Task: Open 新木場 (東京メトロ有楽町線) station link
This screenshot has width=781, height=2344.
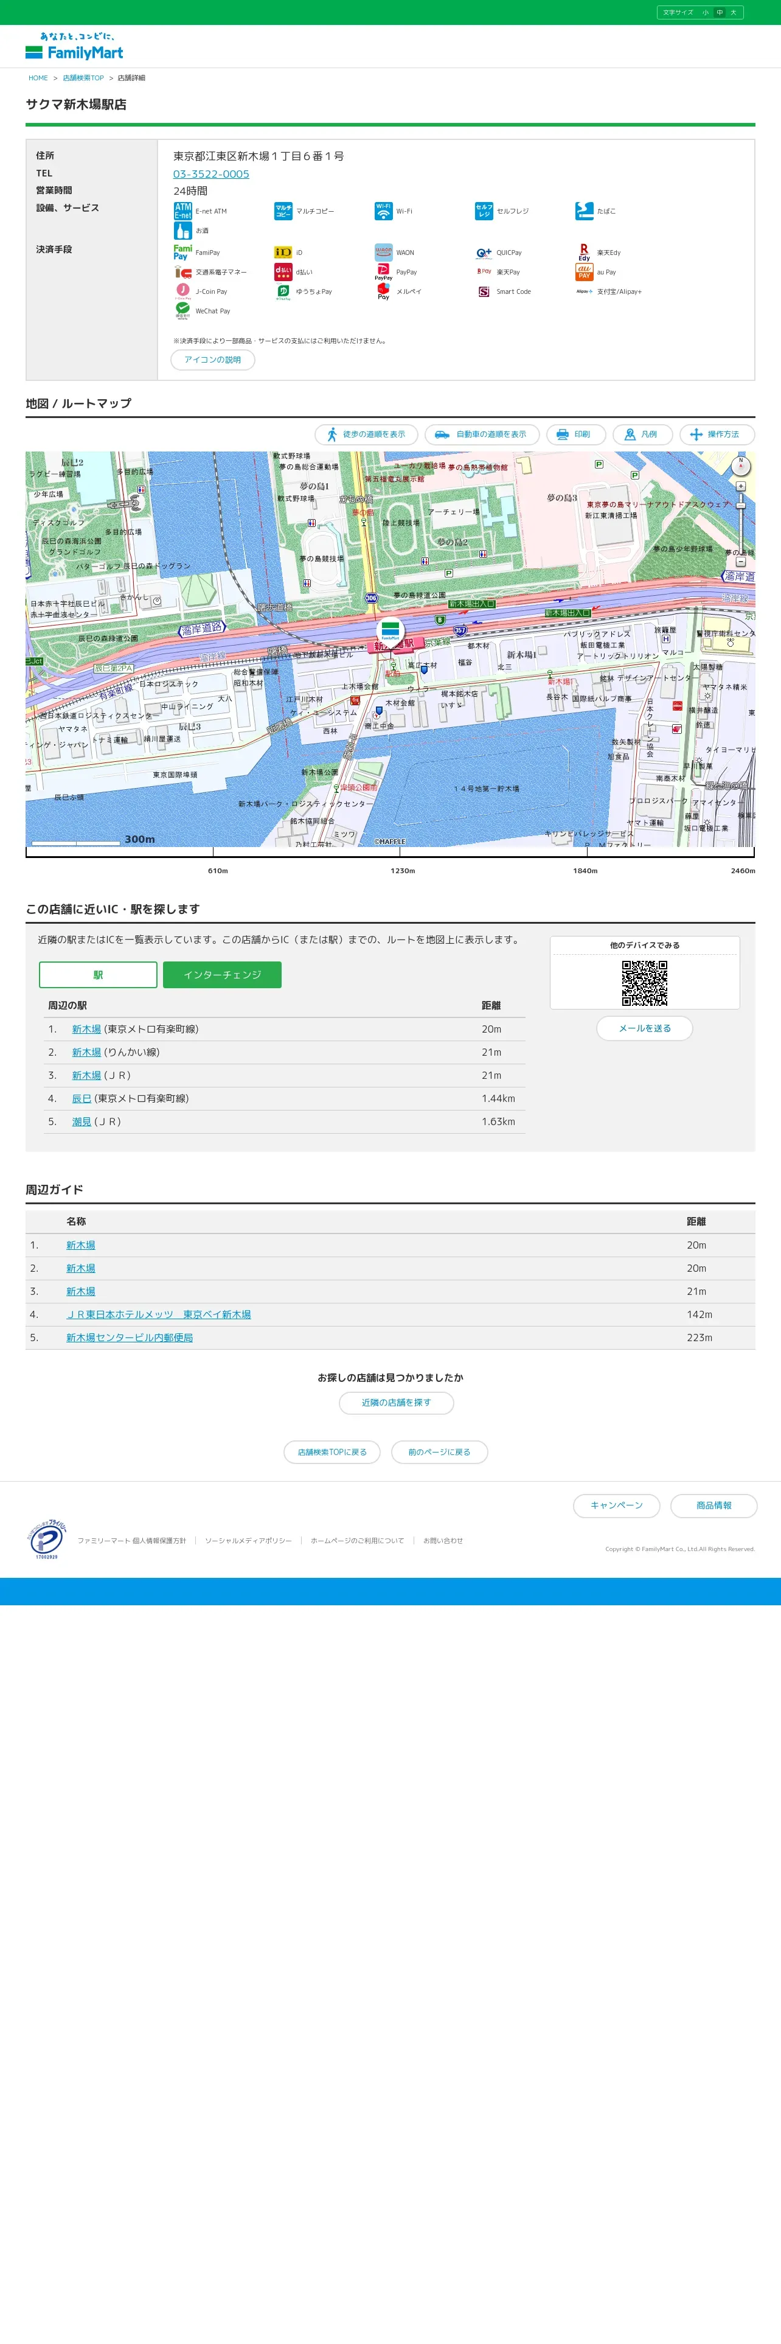Action: point(86,1029)
